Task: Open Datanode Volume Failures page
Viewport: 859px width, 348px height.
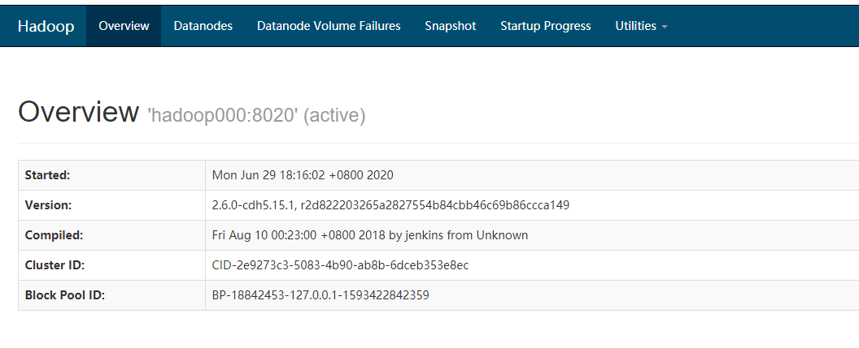Action: pyautogui.click(x=329, y=26)
